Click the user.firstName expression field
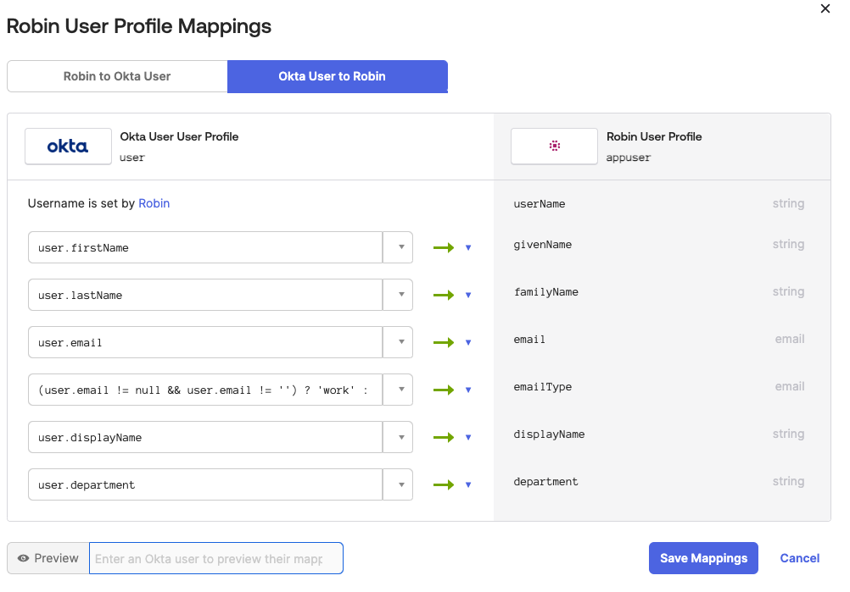This screenshot has width=850, height=592. click(205, 247)
